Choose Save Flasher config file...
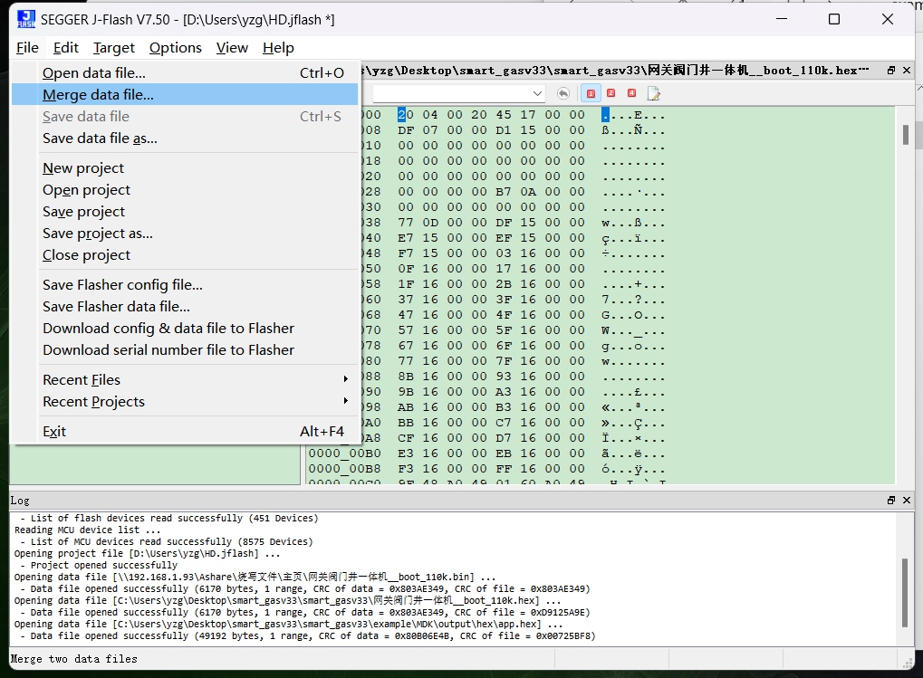The width and height of the screenshot is (923, 678). pyautogui.click(x=185, y=284)
